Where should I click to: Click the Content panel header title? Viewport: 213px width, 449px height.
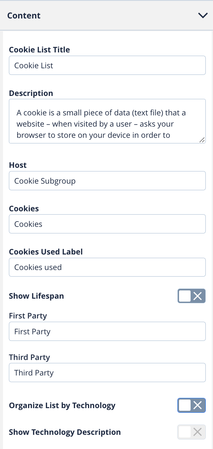tap(24, 15)
